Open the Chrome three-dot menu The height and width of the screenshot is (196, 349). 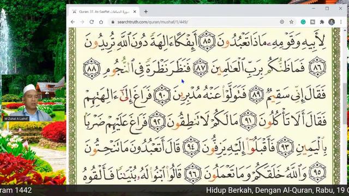[x=341, y=22]
